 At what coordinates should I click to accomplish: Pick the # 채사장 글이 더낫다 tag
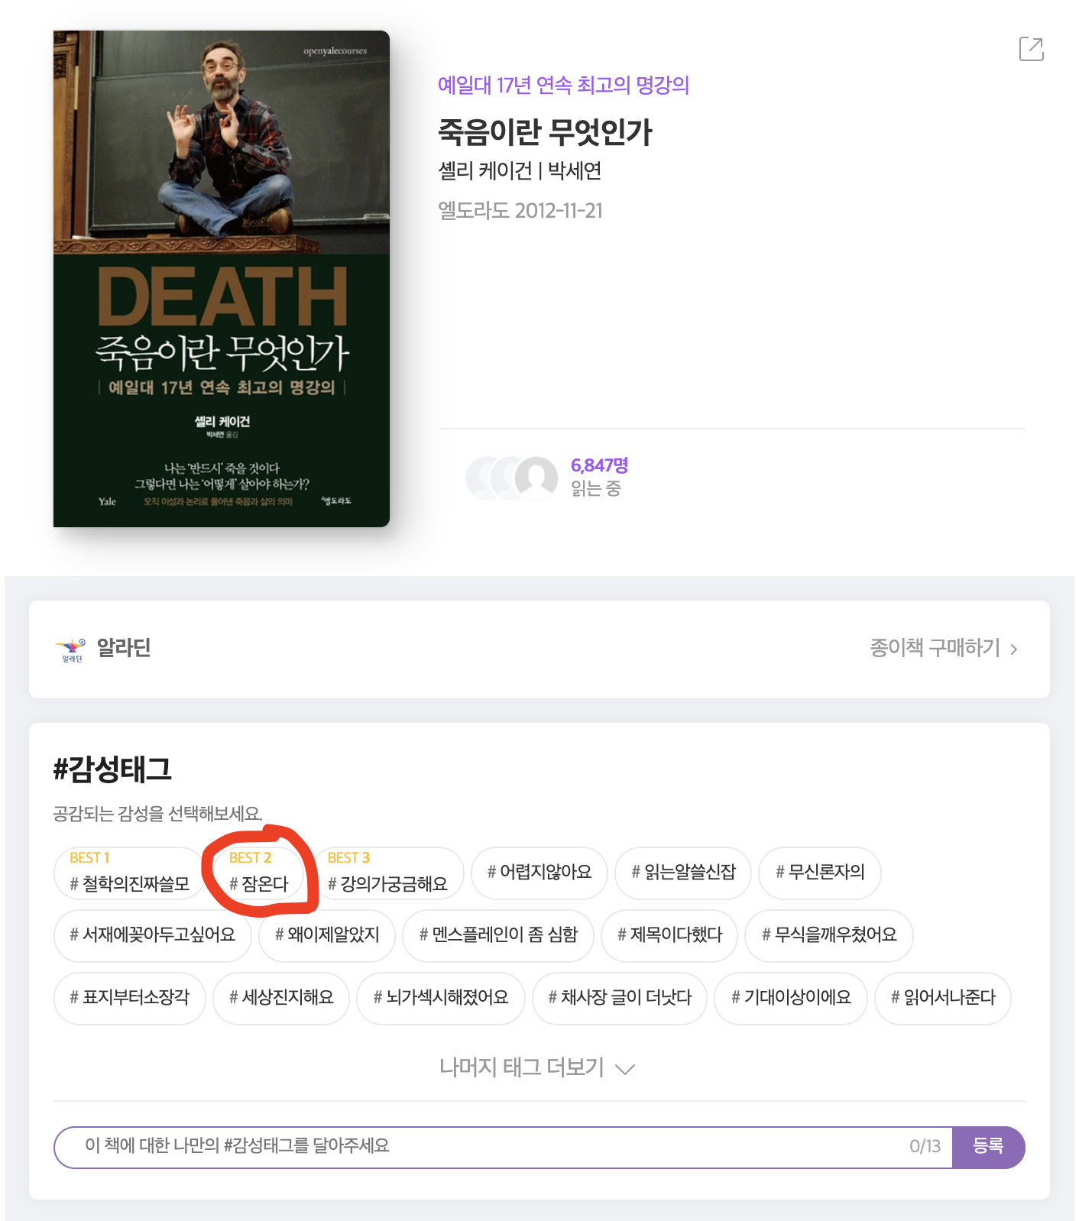pos(620,998)
